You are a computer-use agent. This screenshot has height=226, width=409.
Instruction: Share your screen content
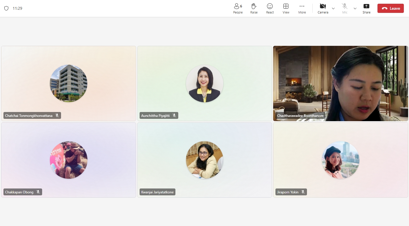point(366,8)
